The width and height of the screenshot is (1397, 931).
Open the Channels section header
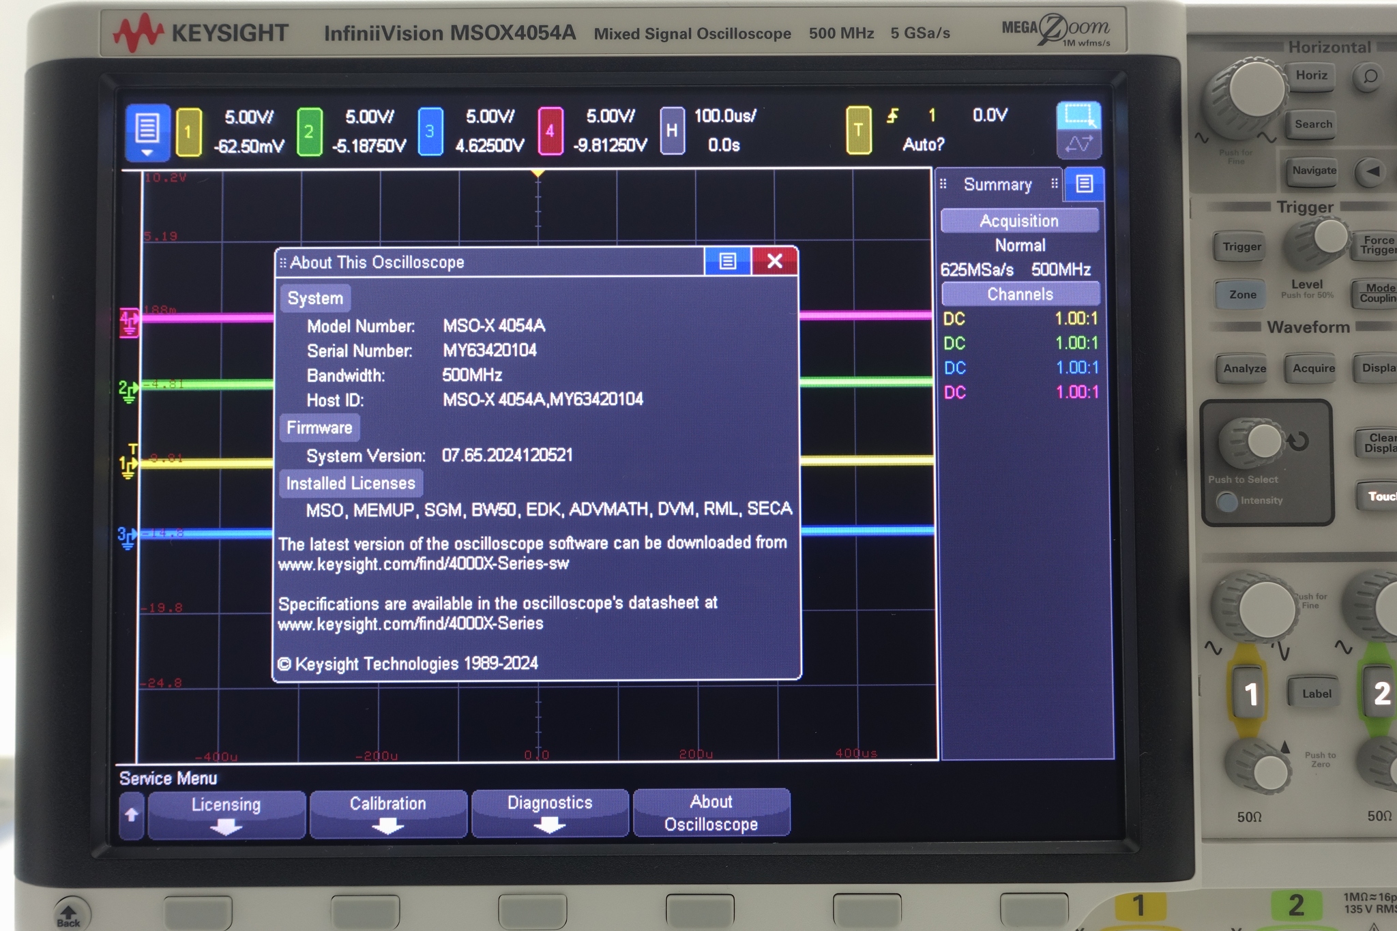click(1020, 295)
